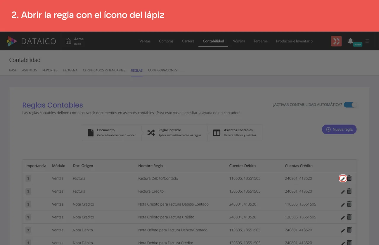Open the hamburger menu in top bar
The width and height of the screenshot is (379, 245).
[x=367, y=41]
